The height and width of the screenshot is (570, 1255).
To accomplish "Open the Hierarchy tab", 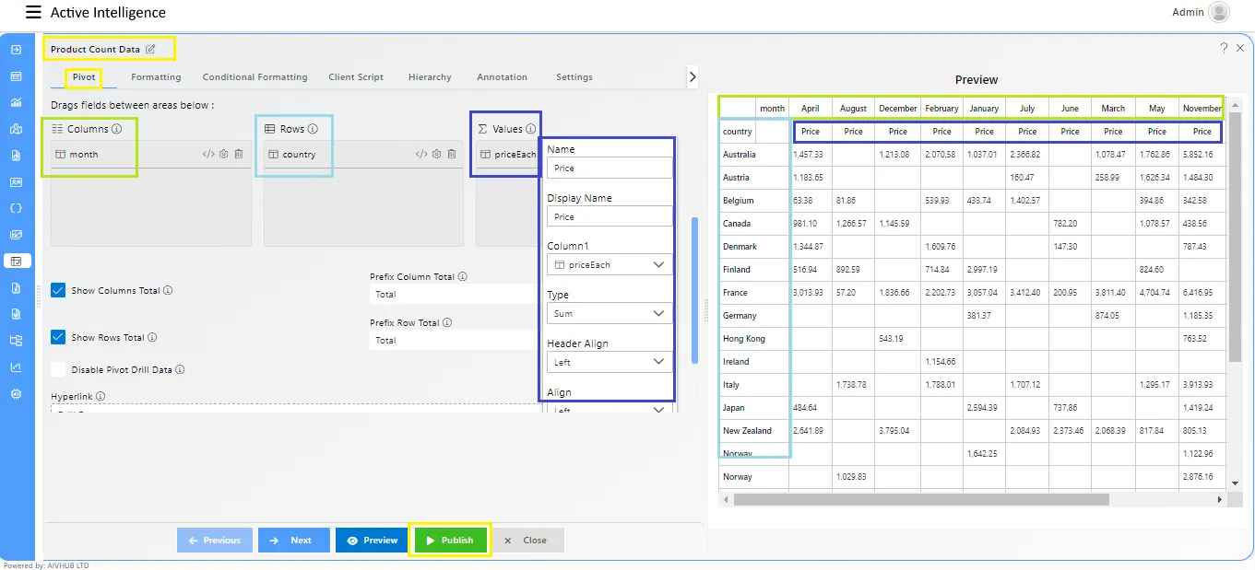I will point(430,77).
